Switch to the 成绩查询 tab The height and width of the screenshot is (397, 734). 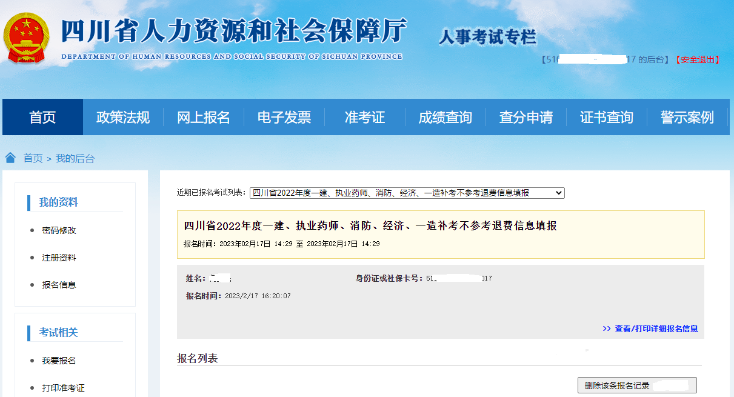click(445, 117)
